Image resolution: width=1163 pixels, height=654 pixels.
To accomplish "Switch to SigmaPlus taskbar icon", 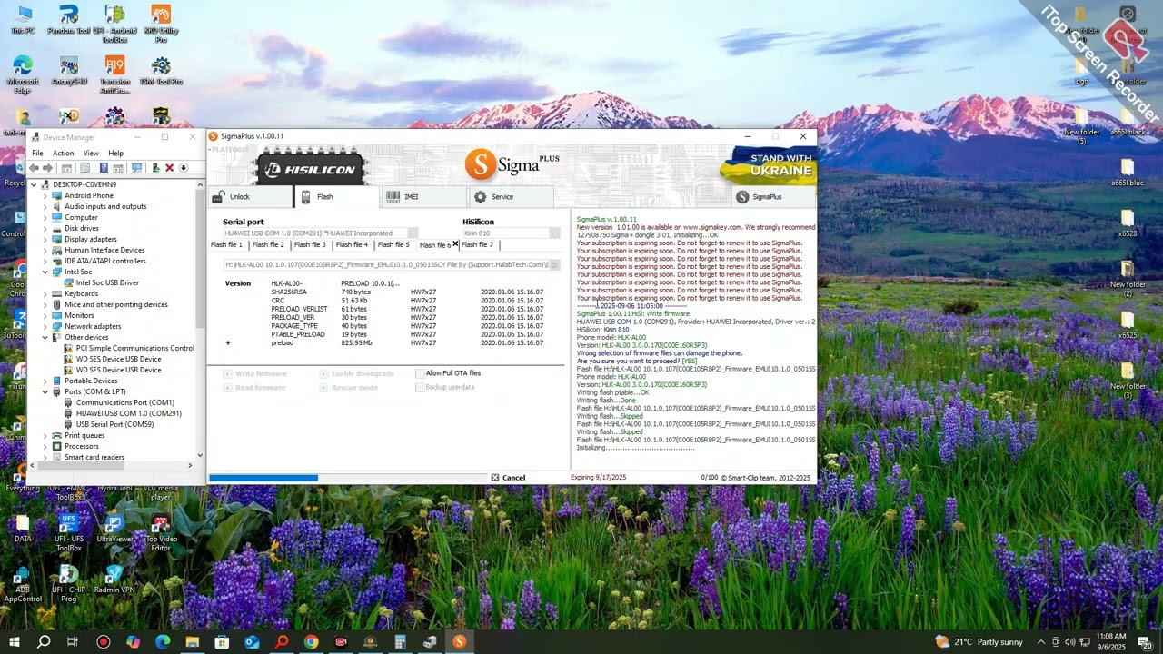I will [459, 642].
